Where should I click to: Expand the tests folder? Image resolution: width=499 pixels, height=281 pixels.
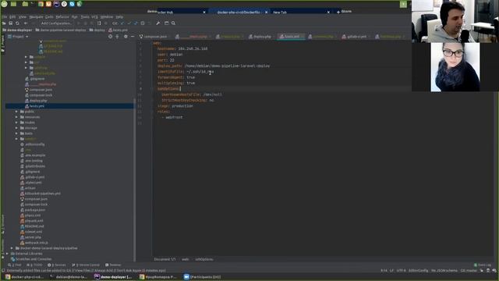pyautogui.click(x=16, y=133)
